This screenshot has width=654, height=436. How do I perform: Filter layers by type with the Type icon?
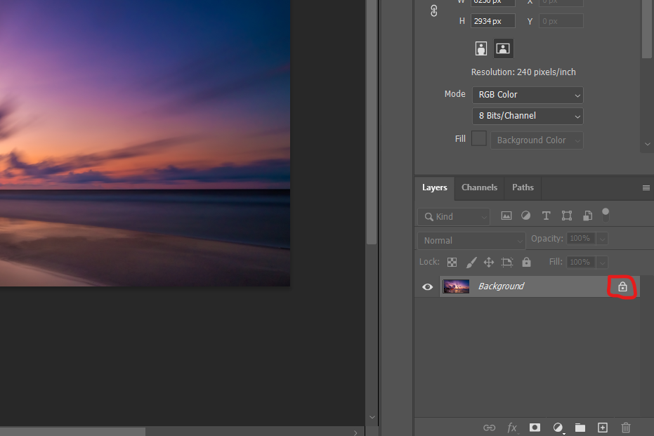[546, 216]
